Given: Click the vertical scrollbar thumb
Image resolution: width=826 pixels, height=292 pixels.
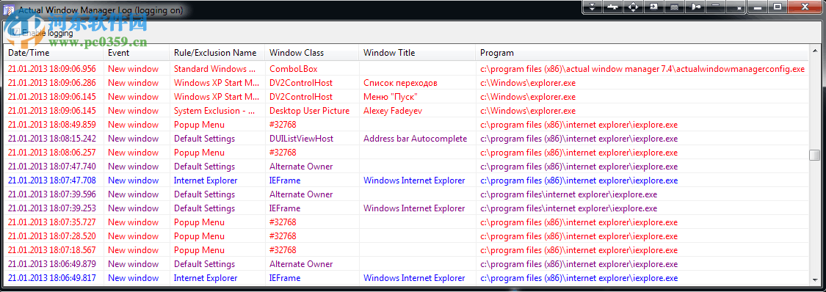Looking at the screenshot, I should click(814, 156).
